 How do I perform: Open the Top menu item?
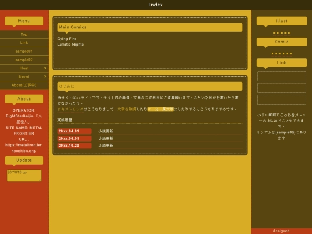click(24, 34)
